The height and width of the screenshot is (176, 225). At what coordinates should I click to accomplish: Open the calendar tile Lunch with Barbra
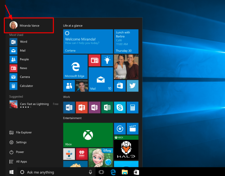coord(126,41)
